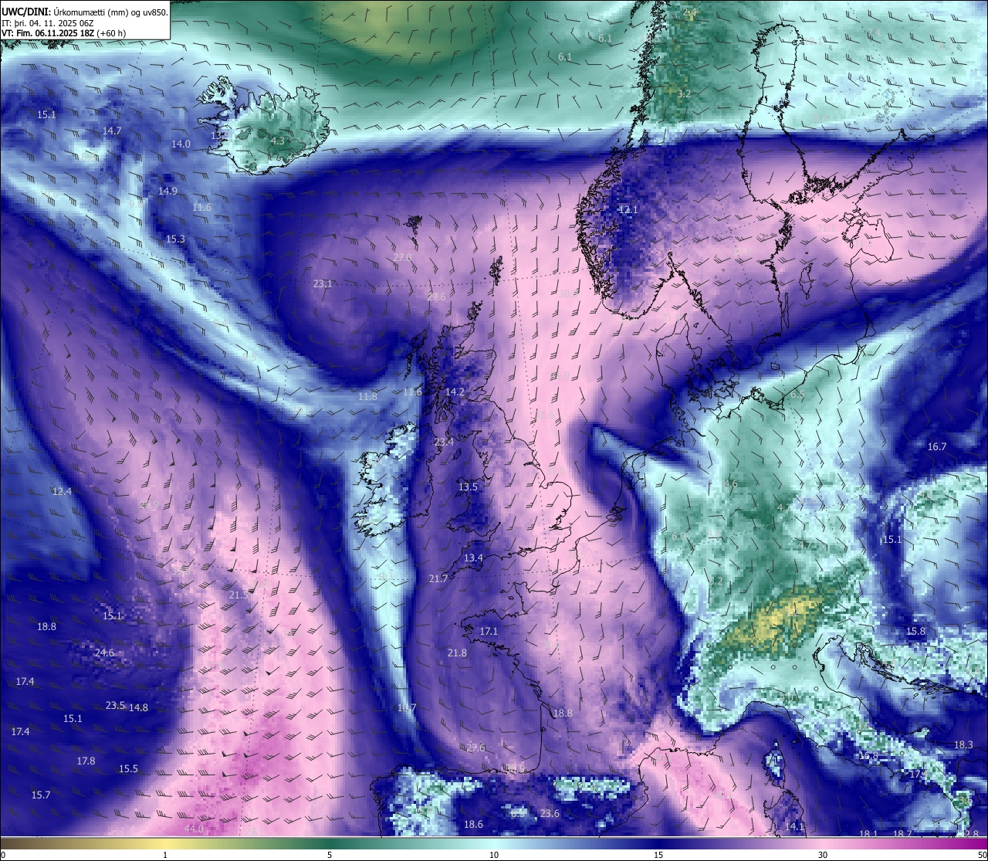
Task: Click the map value 14.9
Action: 167,191
